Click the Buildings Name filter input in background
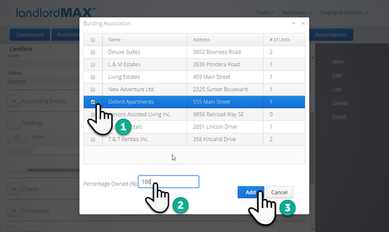 [56, 149]
